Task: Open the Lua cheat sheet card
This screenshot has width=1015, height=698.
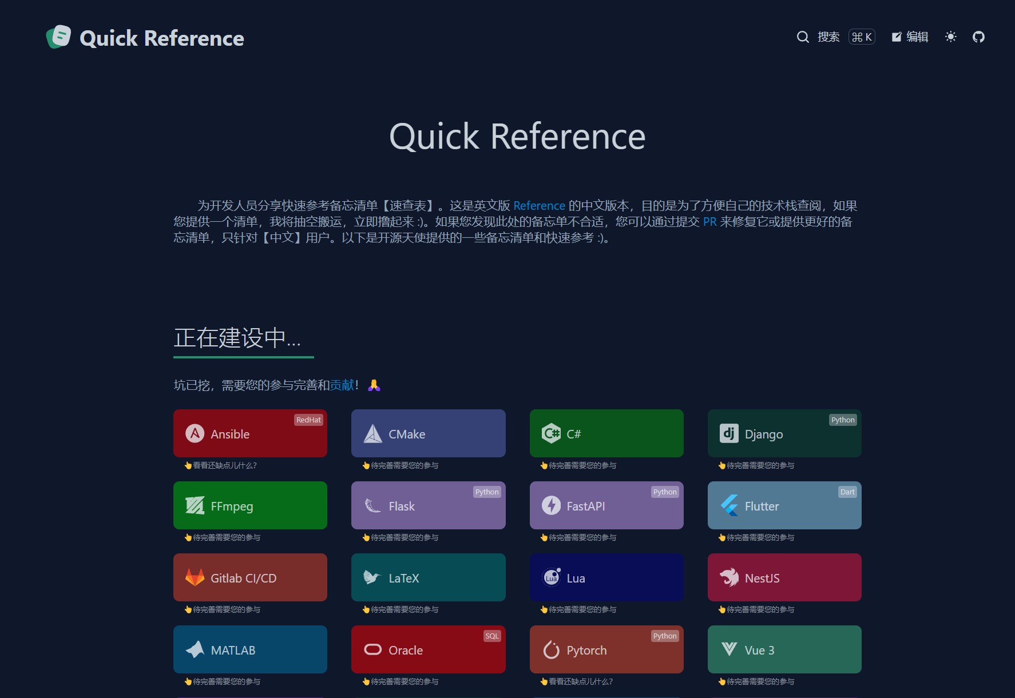Action: point(606,577)
